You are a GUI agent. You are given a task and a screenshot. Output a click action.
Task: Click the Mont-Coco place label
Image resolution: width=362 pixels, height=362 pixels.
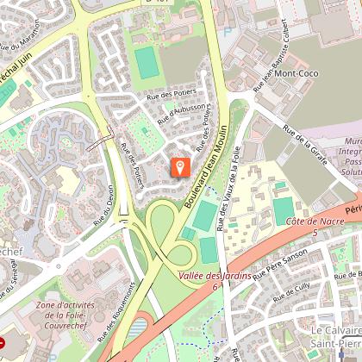coord(296,73)
